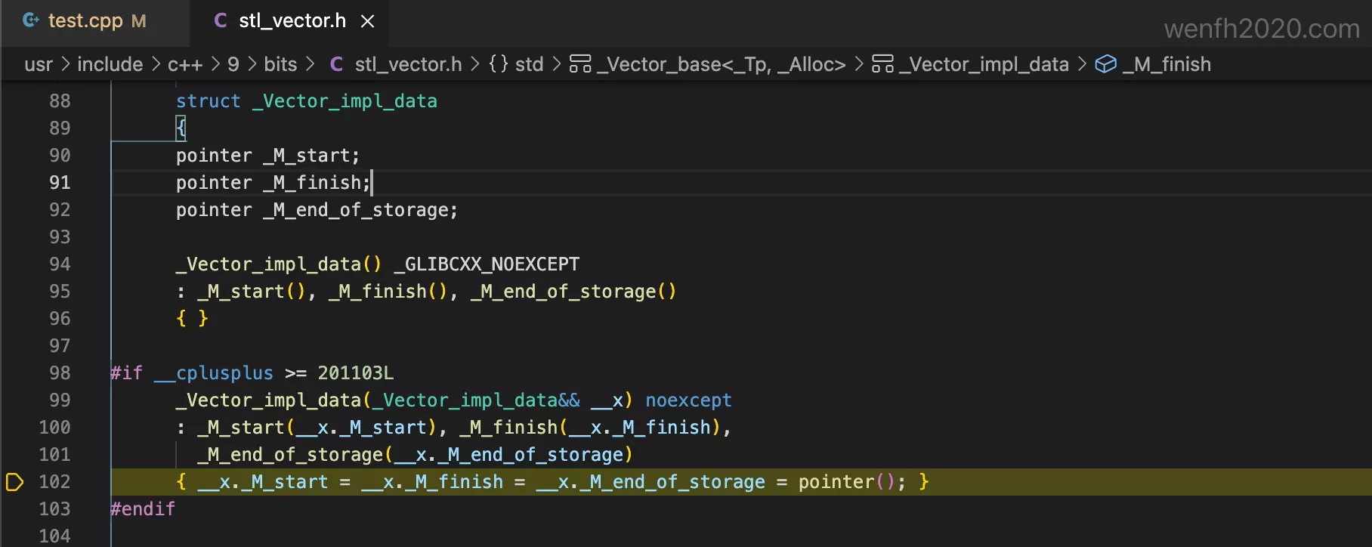This screenshot has width=1372, height=547.
Task: Click the C icon on stl_vector.h tab
Action: point(221,20)
